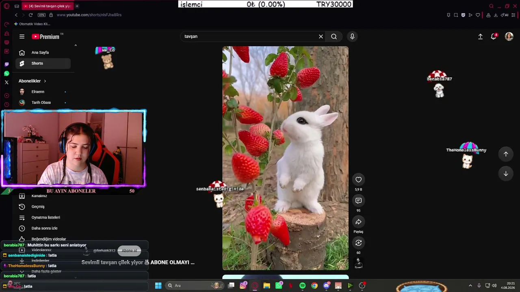Open comments on the Shorts video
The image size is (520, 292).
[x=358, y=201]
